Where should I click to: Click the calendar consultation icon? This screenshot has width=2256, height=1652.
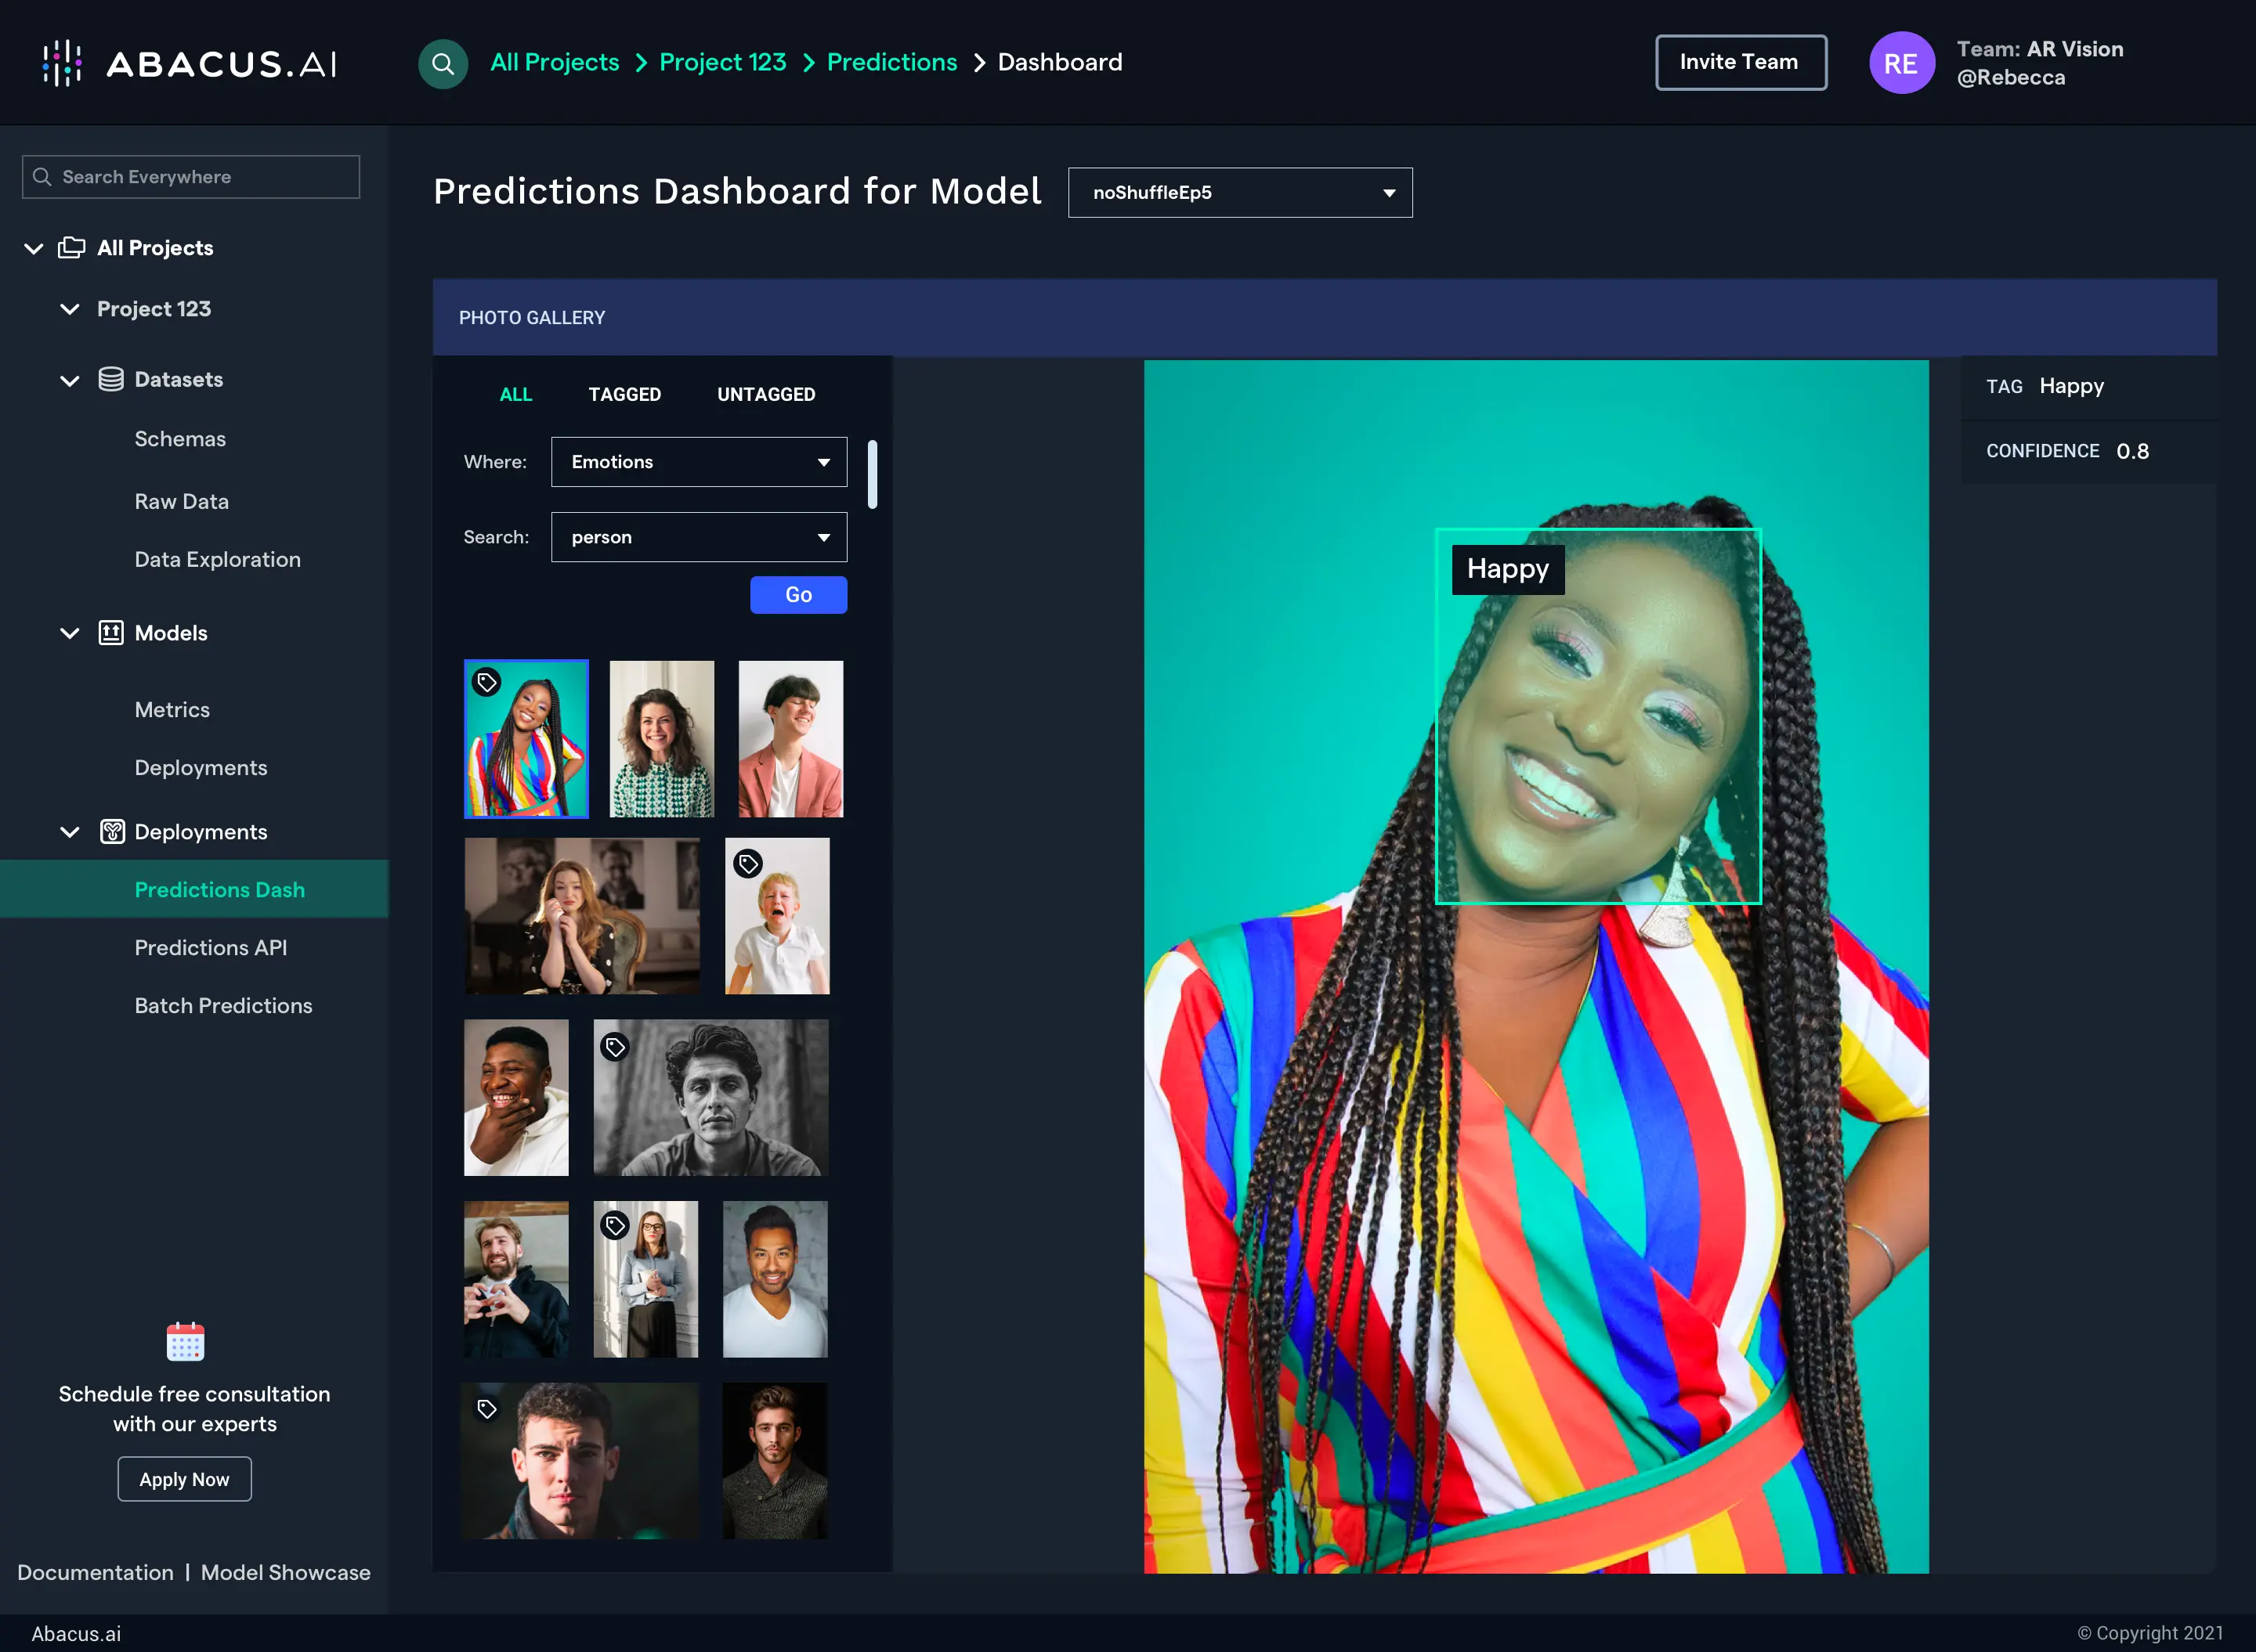[x=185, y=1342]
